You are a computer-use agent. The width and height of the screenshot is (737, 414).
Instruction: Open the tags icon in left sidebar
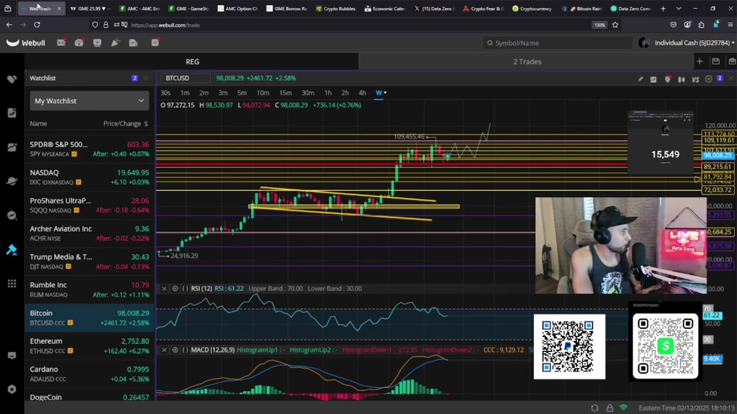[12, 79]
